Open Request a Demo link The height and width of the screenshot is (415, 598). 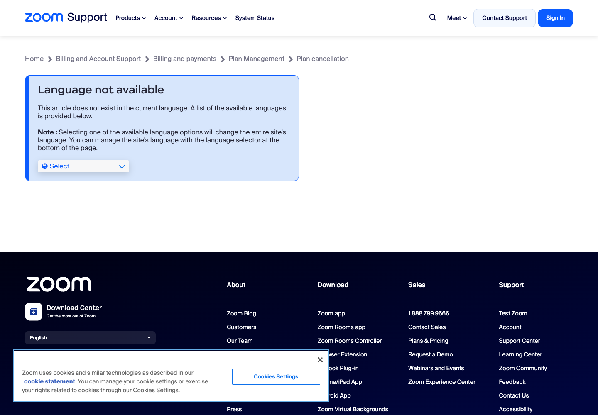pos(431,354)
